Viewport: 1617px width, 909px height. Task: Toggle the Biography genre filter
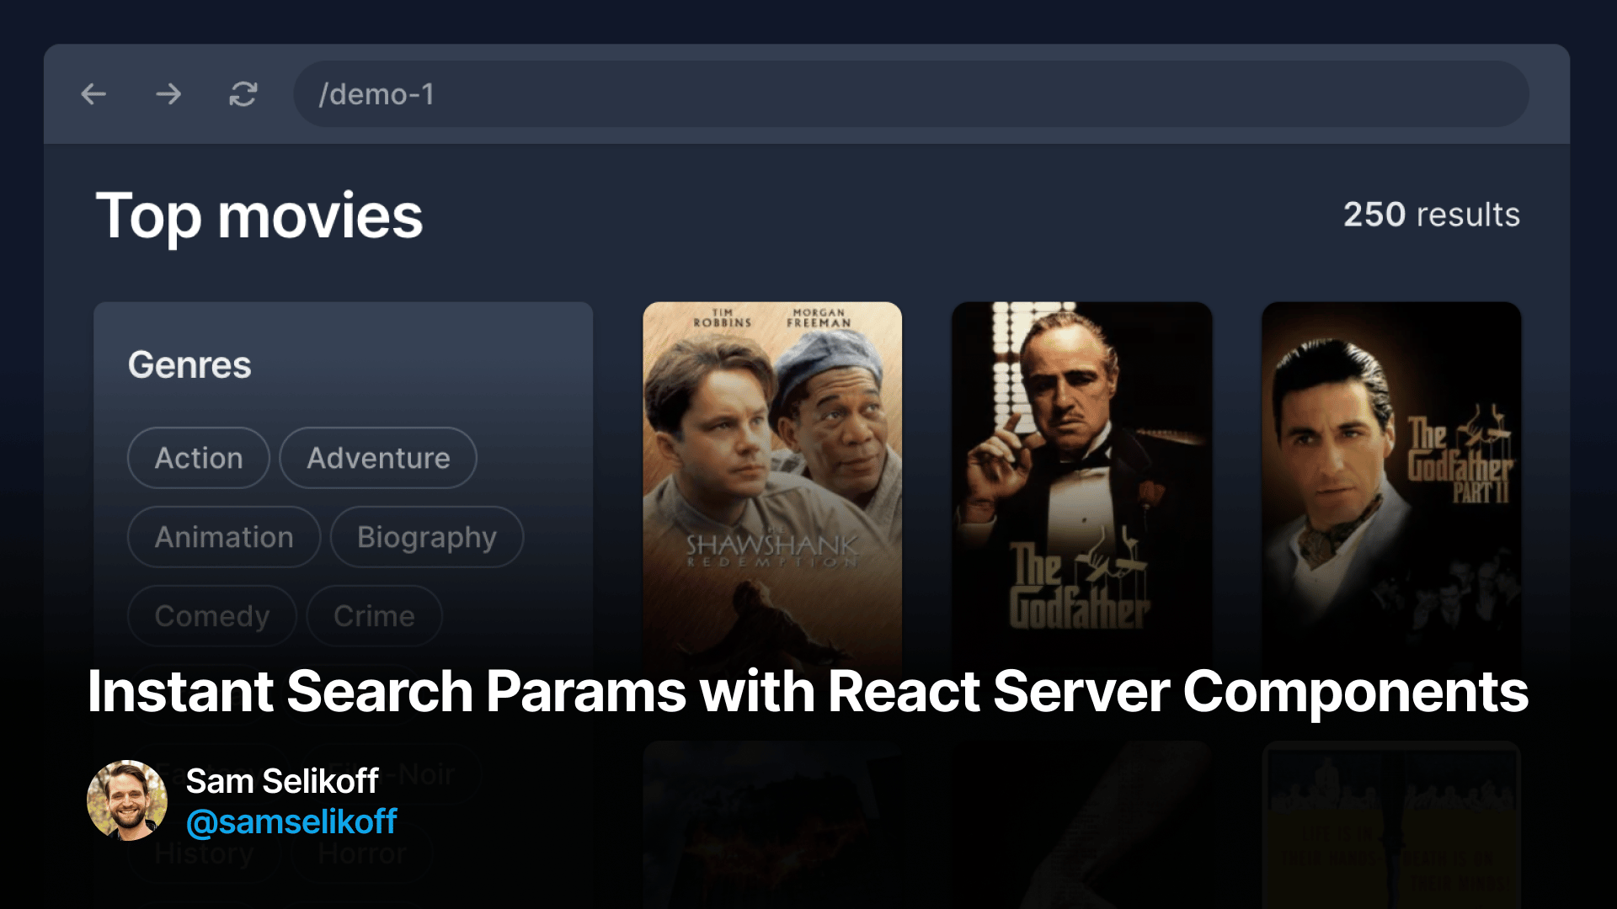tap(427, 537)
